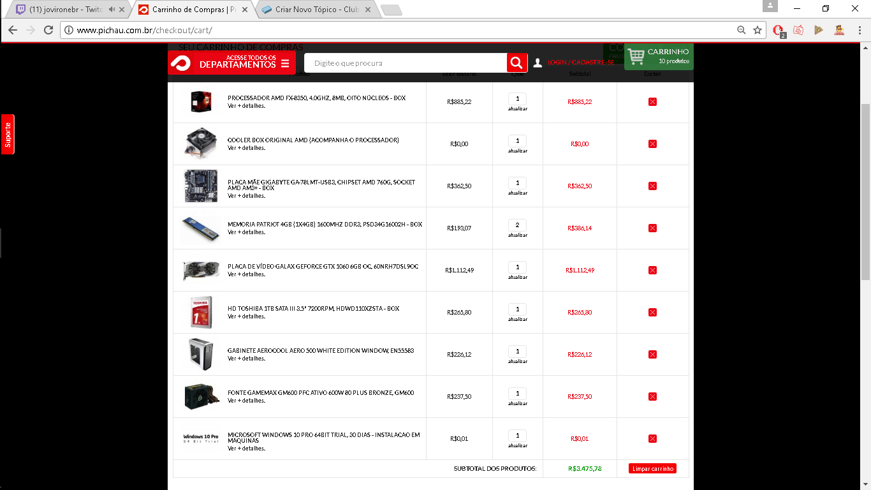Remove the Aerocool Aero 500 case item
Screen dimensions: 871x490
click(x=652, y=355)
